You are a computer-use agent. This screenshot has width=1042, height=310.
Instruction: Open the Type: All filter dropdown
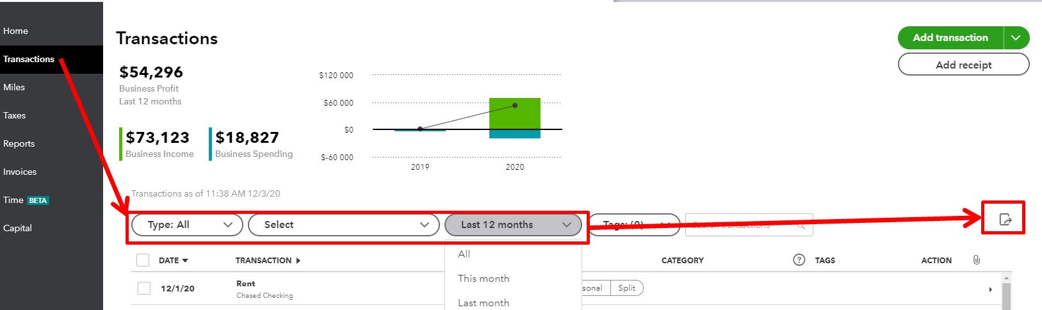(187, 225)
